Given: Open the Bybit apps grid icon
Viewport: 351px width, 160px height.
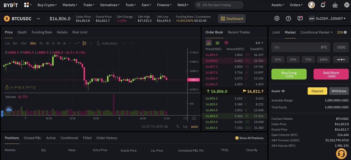Looking at the screenshot, I should tap(27, 5).
